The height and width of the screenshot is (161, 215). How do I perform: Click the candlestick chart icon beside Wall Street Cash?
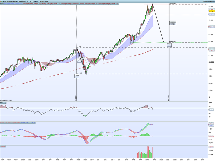coord(1,1)
